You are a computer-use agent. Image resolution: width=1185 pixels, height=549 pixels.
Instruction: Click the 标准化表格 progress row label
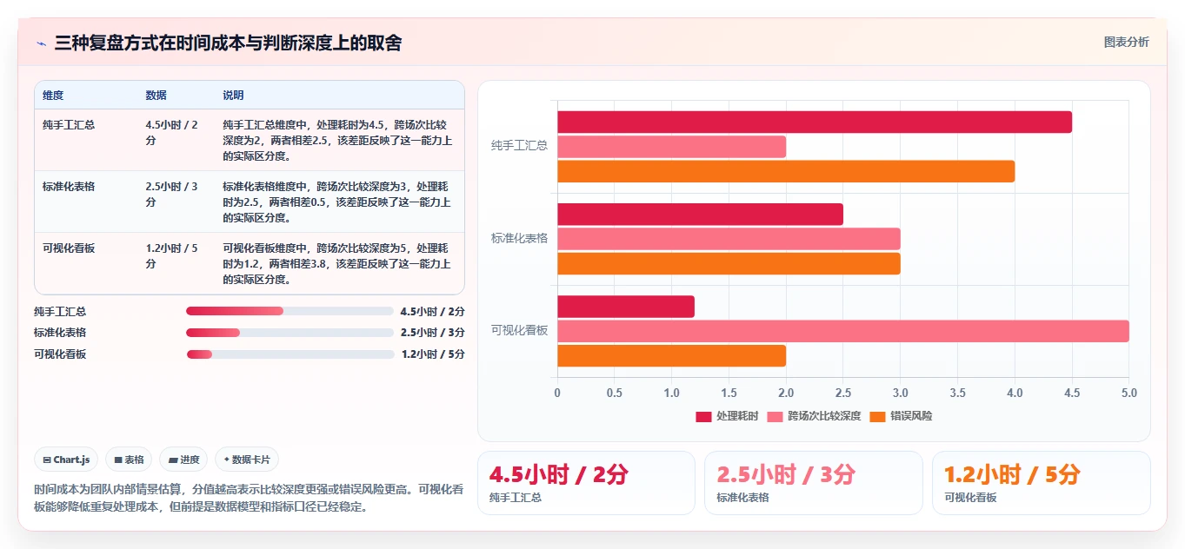[60, 333]
